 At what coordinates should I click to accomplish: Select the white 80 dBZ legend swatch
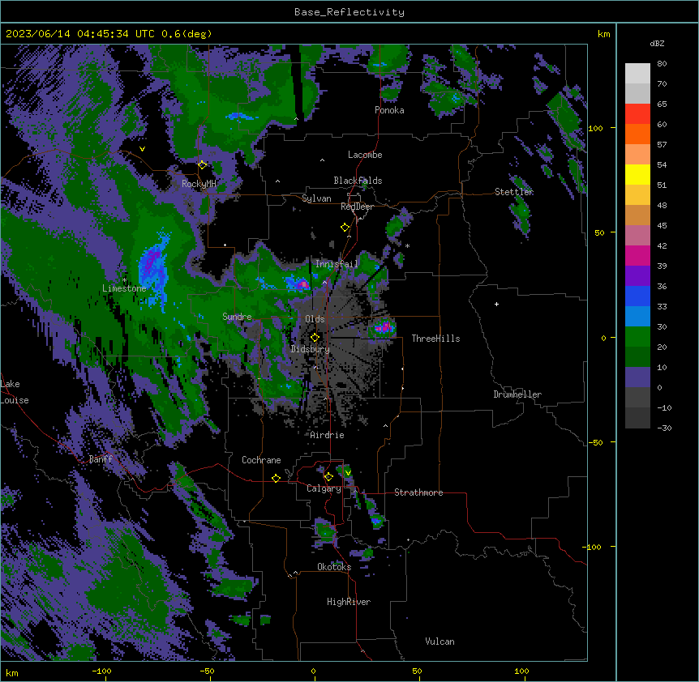pos(637,74)
